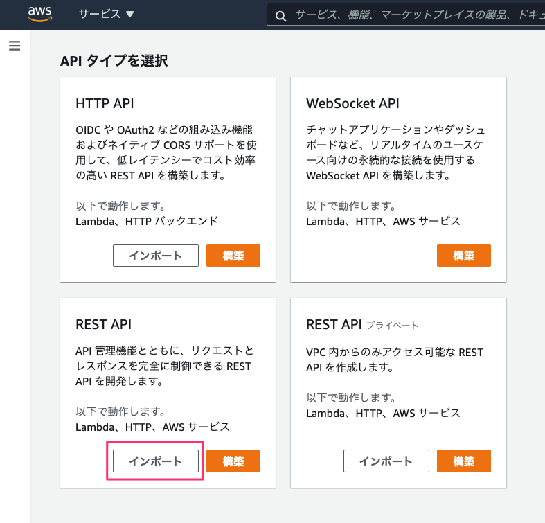Click the AWS logo
Viewport: 545px width, 523px height.
(x=40, y=14)
